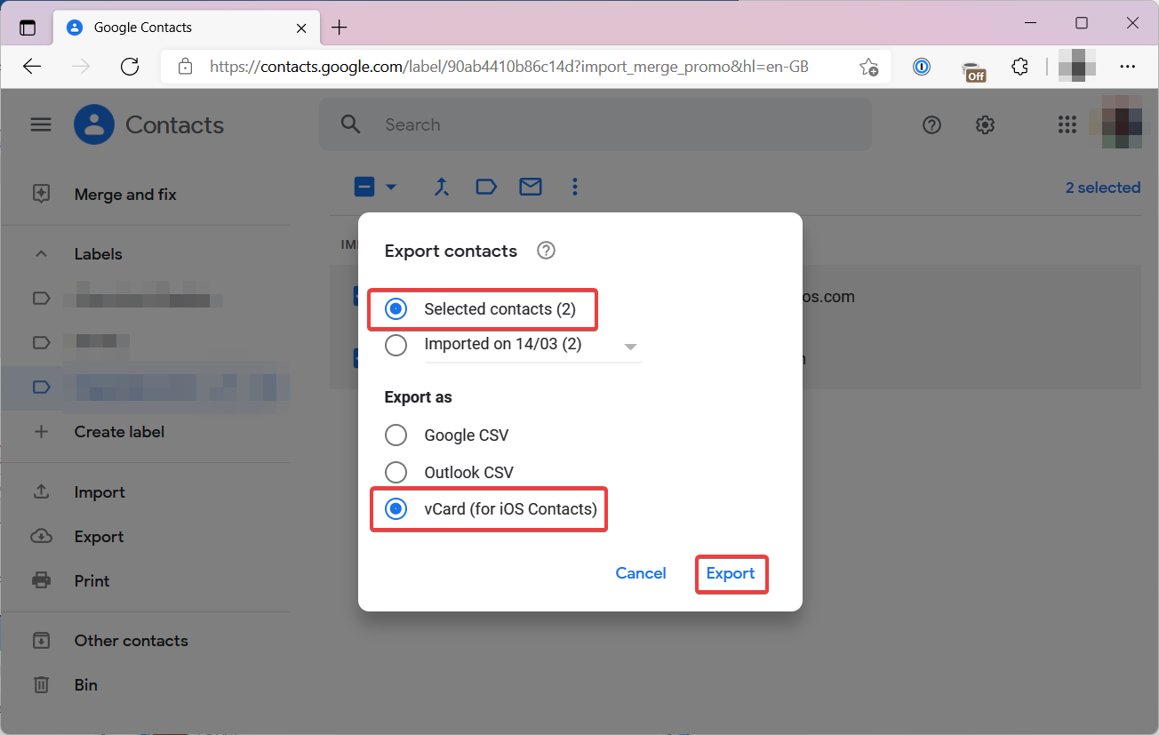Screen dimensions: 1159x735
Task: Click the Export button in dialog
Action: tap(731, 573)
